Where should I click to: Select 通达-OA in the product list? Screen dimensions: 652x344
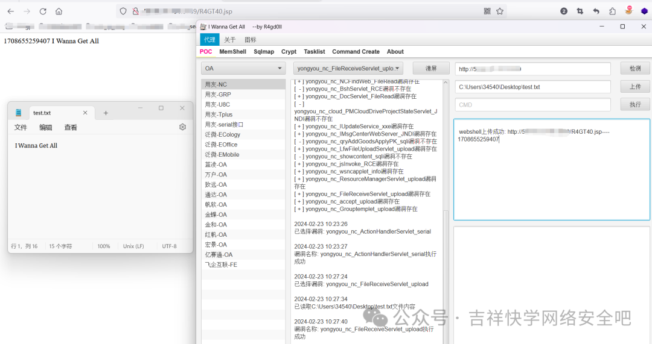coord(243,195)
